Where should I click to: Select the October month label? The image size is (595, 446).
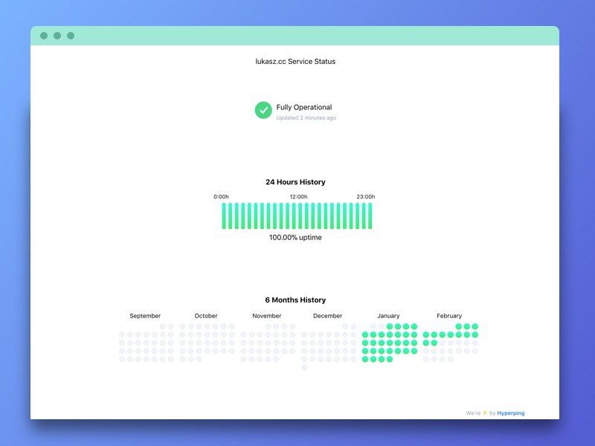click(x=206, y=315)
